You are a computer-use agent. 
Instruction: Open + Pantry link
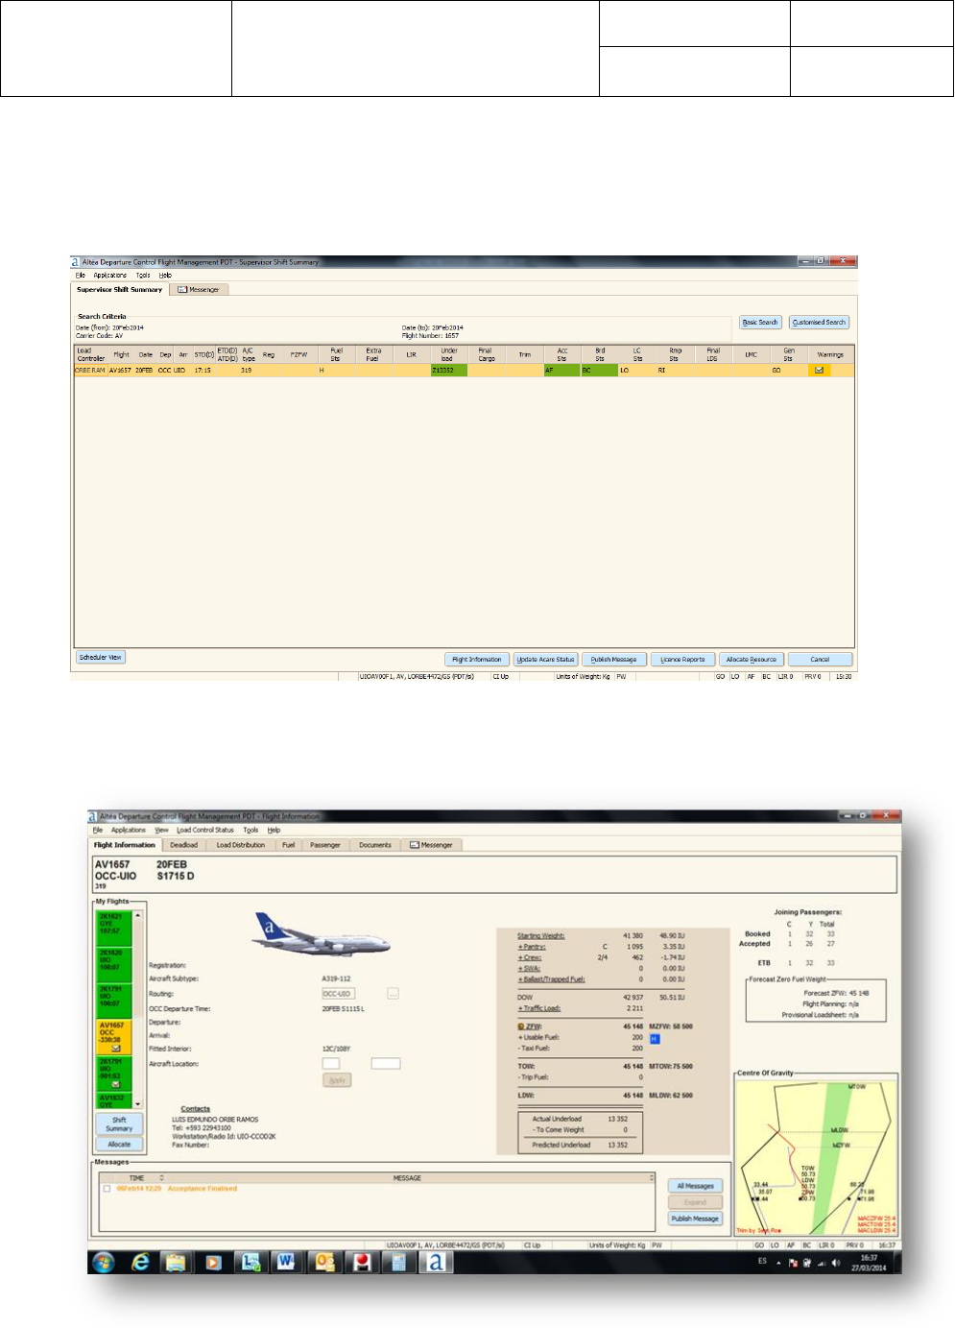[532, 947]
